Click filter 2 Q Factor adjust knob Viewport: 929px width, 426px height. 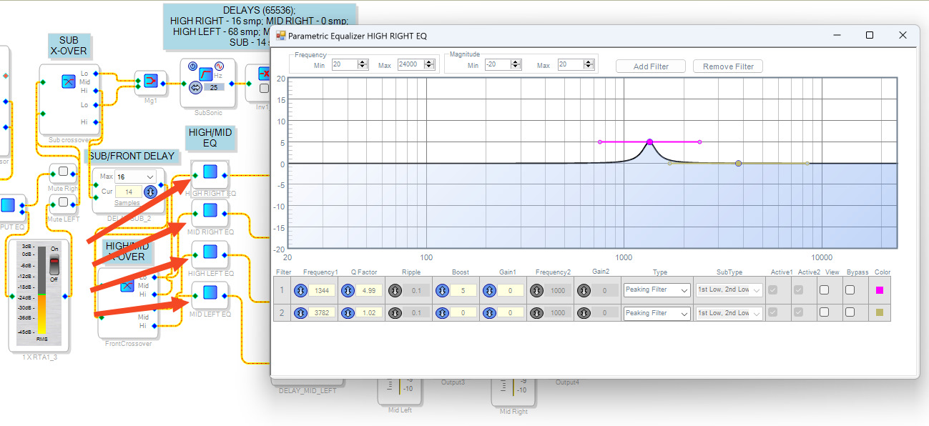point(348,313)
